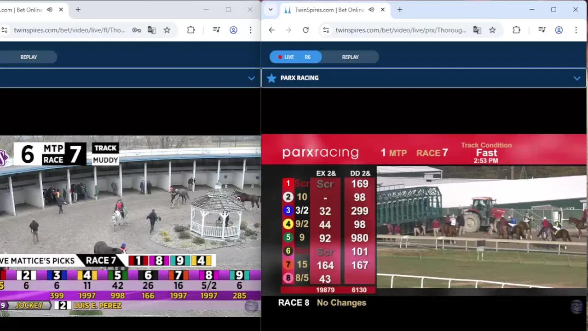Open a new tab in the left window
This screenshot has height=331, width=588.
78,10
